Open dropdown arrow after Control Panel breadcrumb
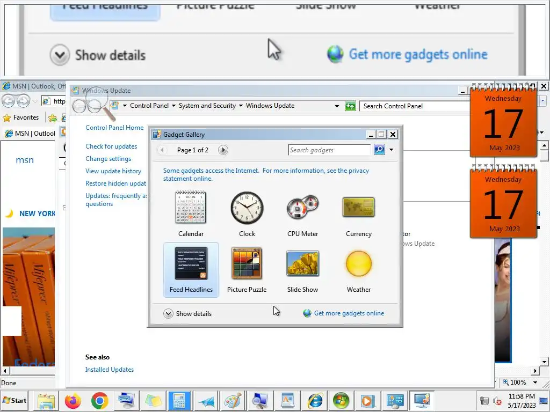The height and width of the screenshot is (412, 550). click(173, 106)
